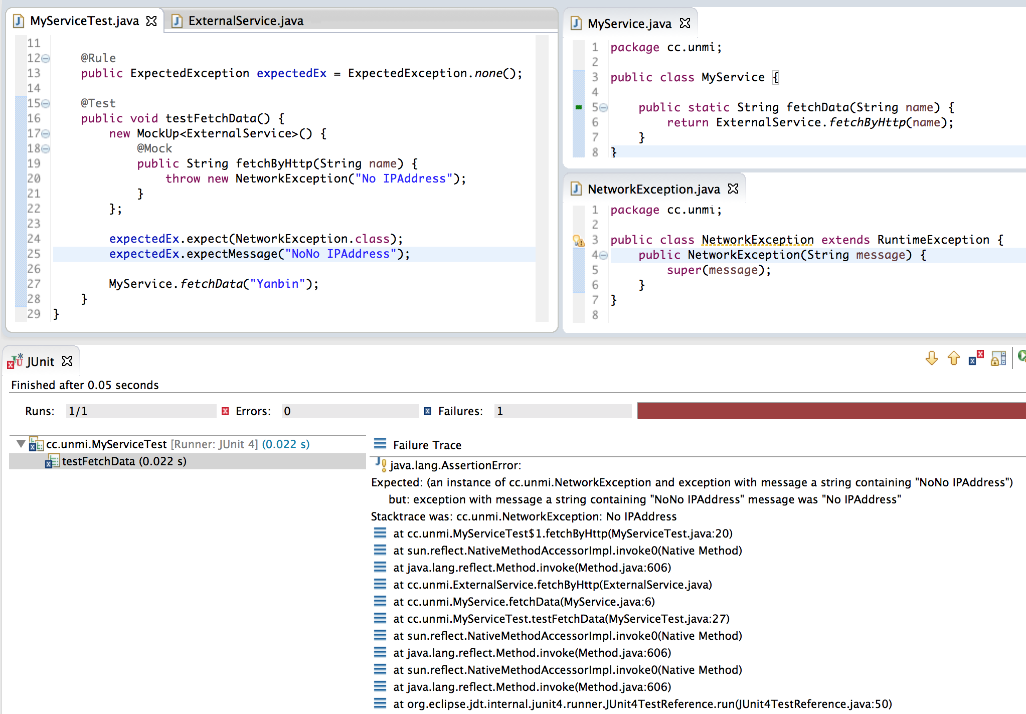Fold the MockUp block at line 17
The width and height of the screenshot is (1026, 714).
(x=46, y=134)
